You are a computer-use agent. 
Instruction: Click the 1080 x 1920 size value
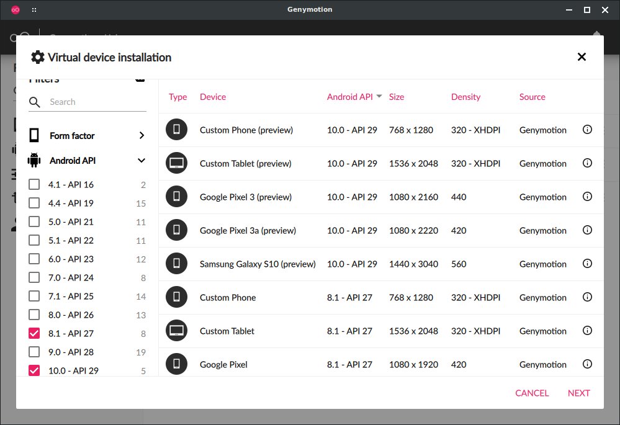[x=413, y=365]
